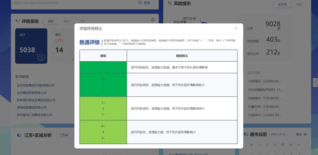Click the diamond icon beside 评级变动
Screen dimensions: 318x155
click(x=18, y=21)
